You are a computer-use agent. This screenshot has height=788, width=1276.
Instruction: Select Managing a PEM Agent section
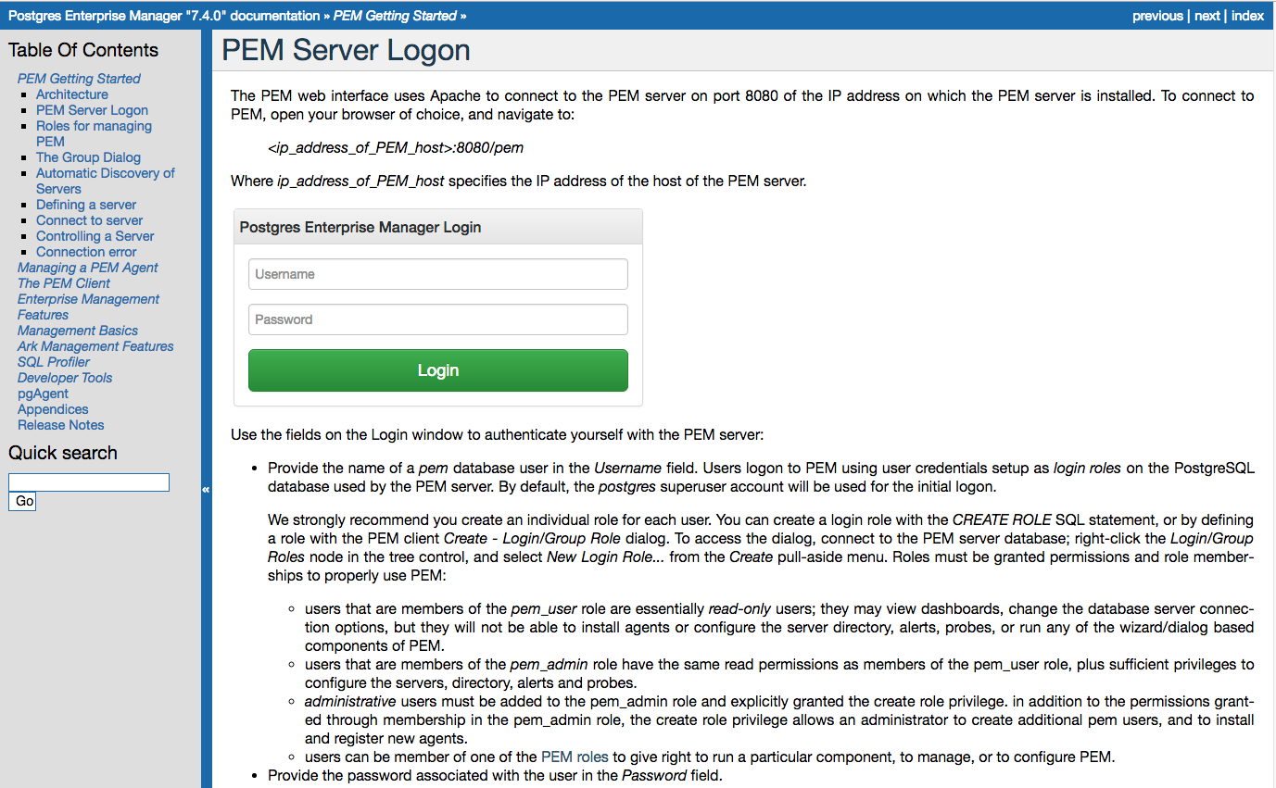pyautogui.click(x=87, y=267)
